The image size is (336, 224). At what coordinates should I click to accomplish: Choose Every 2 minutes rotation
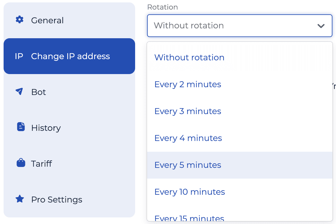(188, 84)
